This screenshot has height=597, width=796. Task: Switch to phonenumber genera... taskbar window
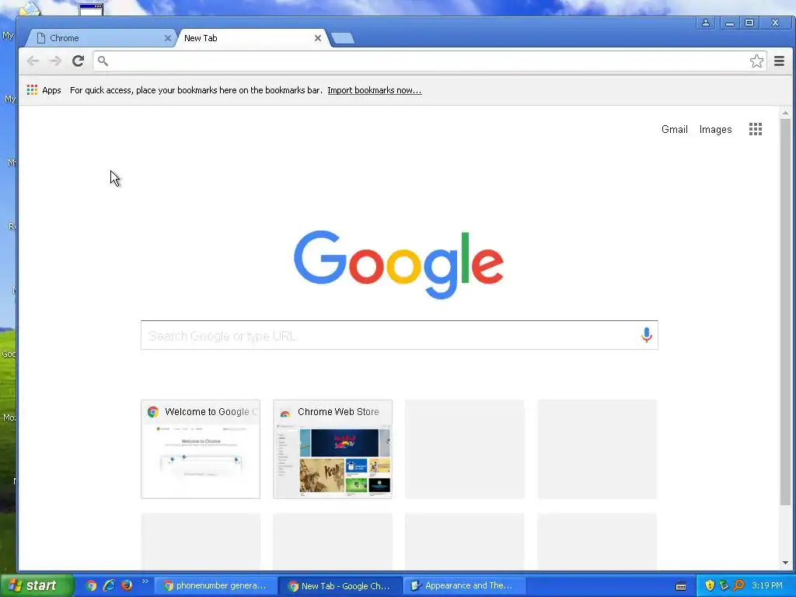point(215,585)
